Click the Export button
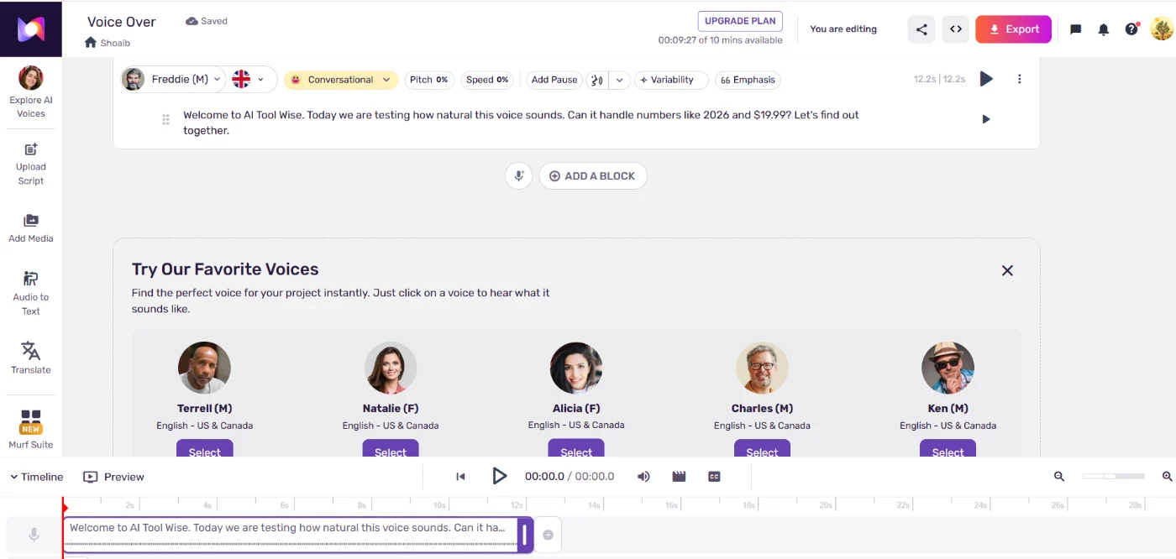The image size is (1176, 559). 1013,29
